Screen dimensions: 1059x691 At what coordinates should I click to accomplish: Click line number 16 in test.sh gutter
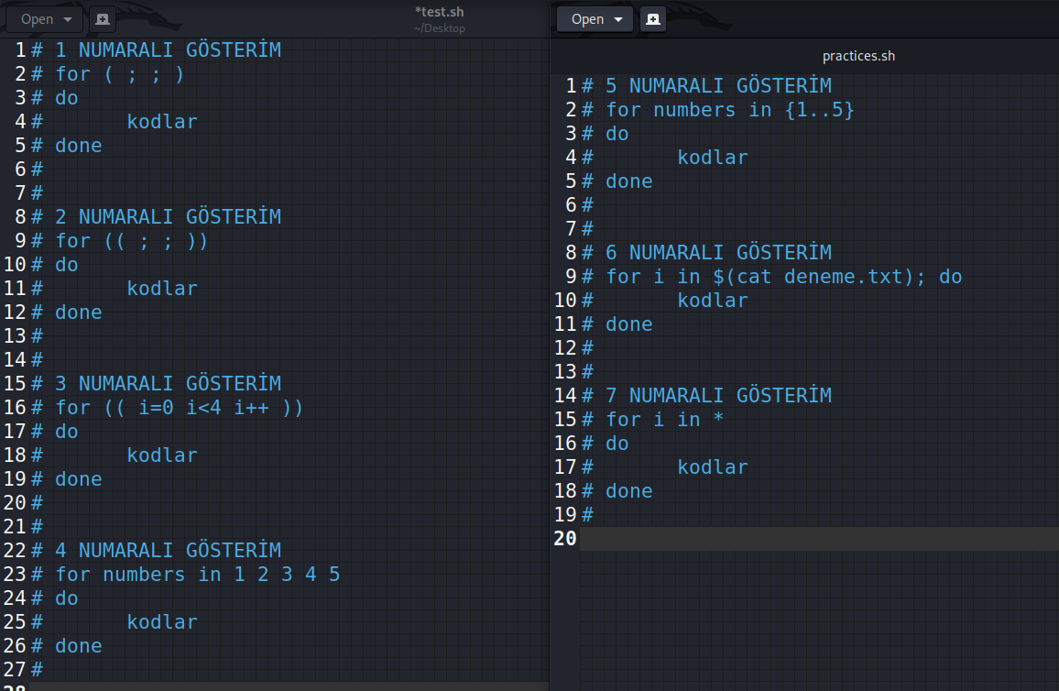pos(15,407)
